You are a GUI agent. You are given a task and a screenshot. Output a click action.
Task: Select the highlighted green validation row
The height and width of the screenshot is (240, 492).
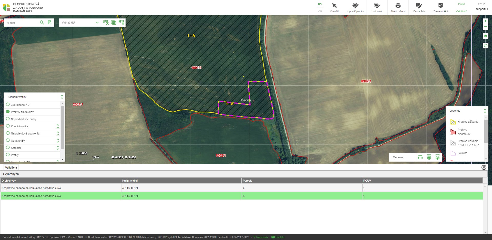(x=242, y=196)
